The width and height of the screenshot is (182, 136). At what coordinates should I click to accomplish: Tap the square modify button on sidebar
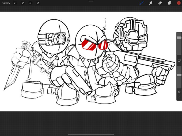(179, 60)
